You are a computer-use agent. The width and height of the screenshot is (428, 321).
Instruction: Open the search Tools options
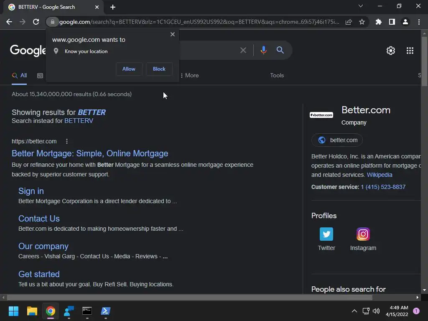point(277,76)
